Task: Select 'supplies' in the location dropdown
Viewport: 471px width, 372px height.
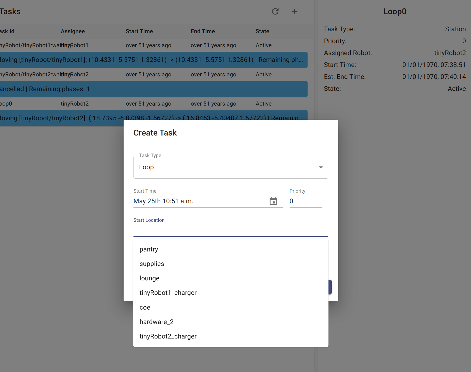Action: click(152, 264)
